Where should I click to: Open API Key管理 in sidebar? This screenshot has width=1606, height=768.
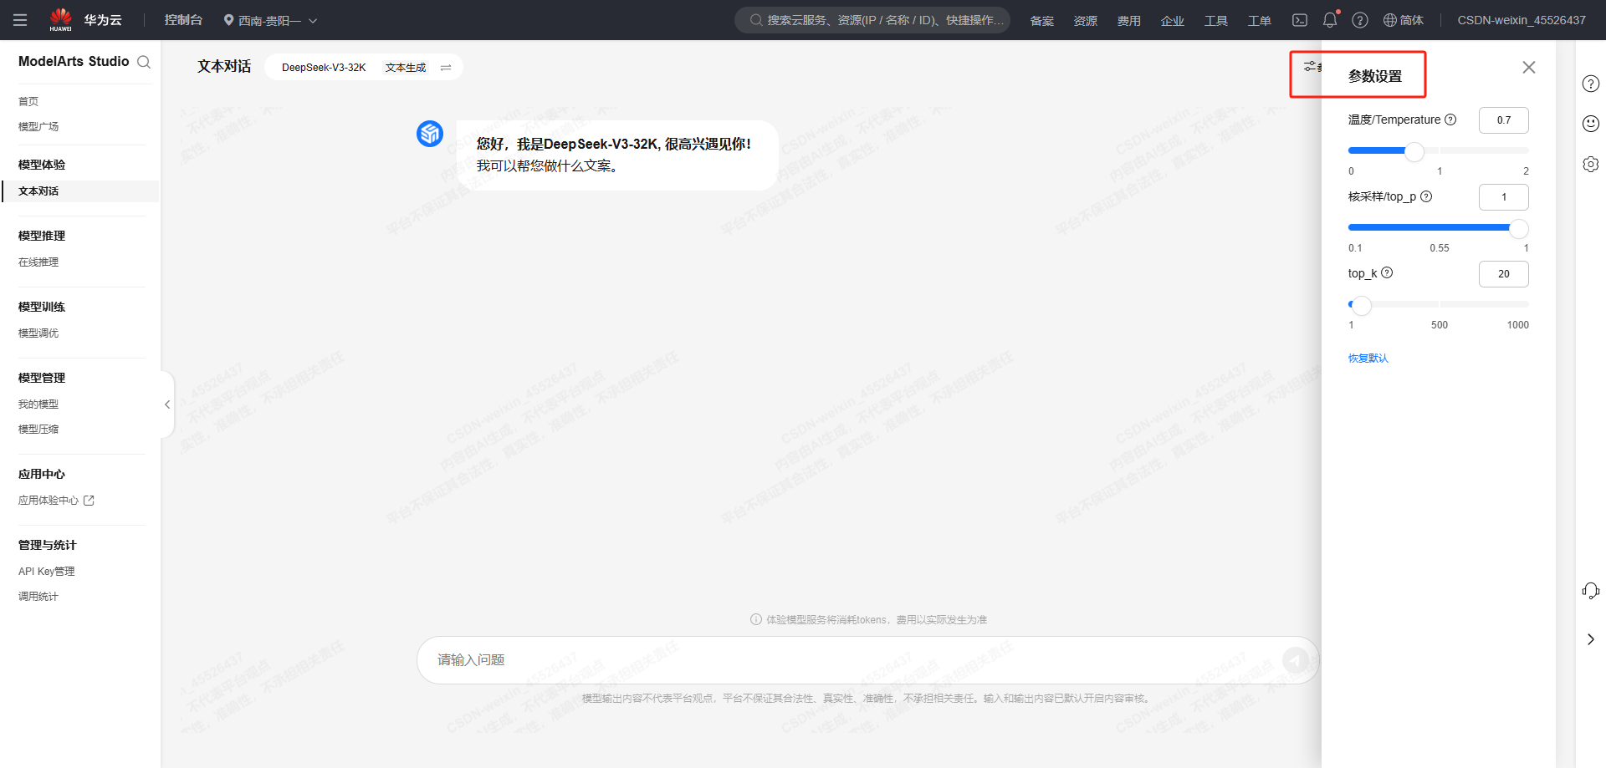click(47, 571)
